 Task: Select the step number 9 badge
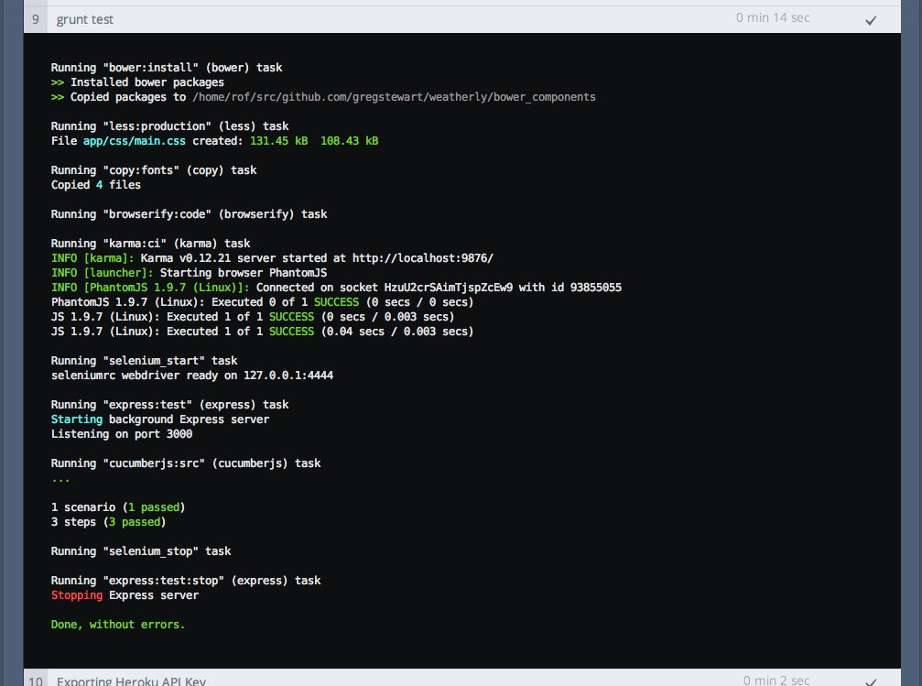tap(34, 17)
